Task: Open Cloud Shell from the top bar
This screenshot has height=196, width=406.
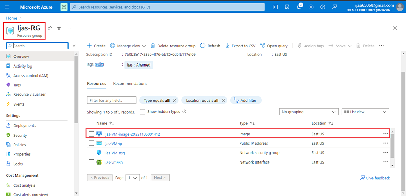Action: tap(275, 7)
